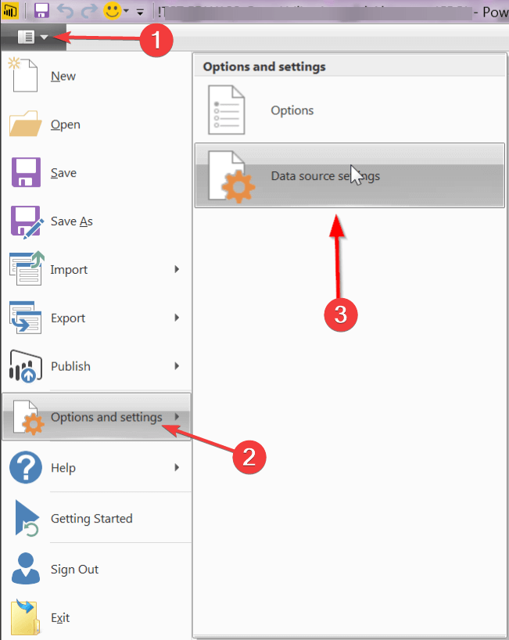Click the Power BI logo icon

(x=10, y=10)
